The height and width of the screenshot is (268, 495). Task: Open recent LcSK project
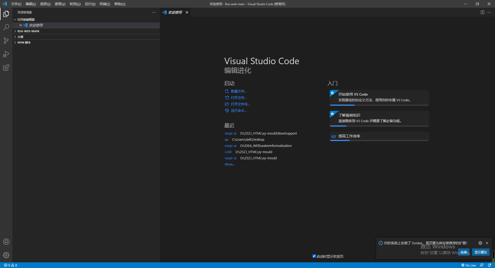tap(228, 152)
